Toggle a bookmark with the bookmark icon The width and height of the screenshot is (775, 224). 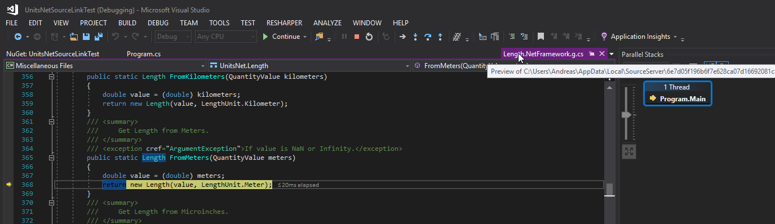click(541, 37)
